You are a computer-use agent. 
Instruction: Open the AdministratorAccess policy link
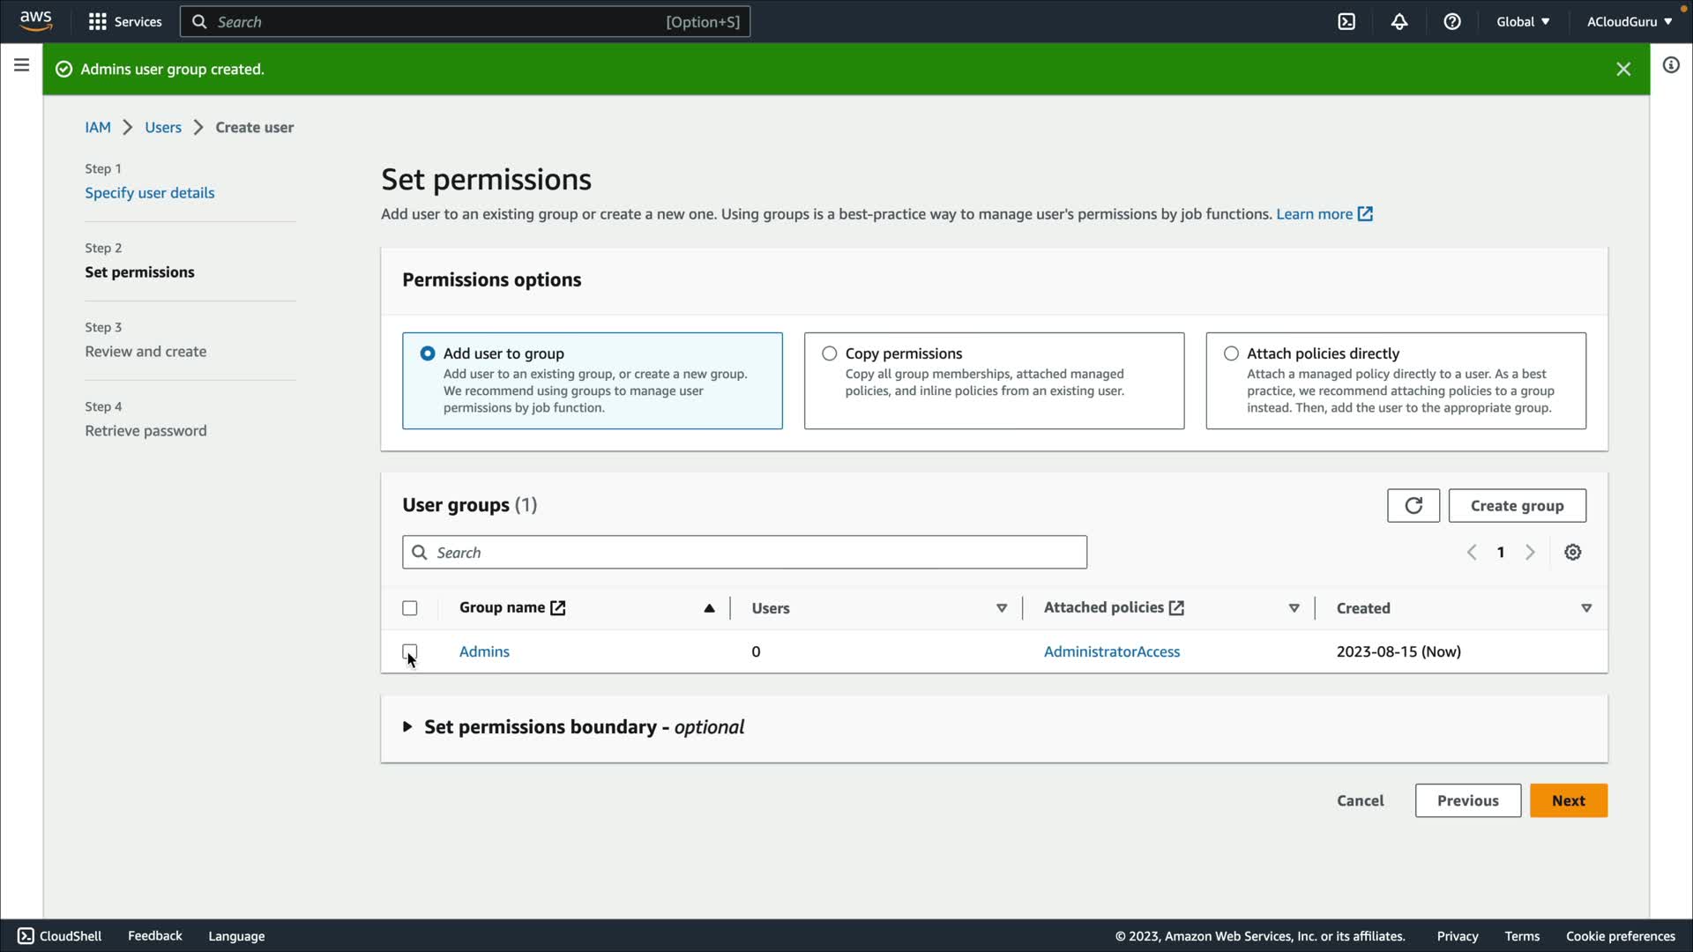click(1111, 651)
